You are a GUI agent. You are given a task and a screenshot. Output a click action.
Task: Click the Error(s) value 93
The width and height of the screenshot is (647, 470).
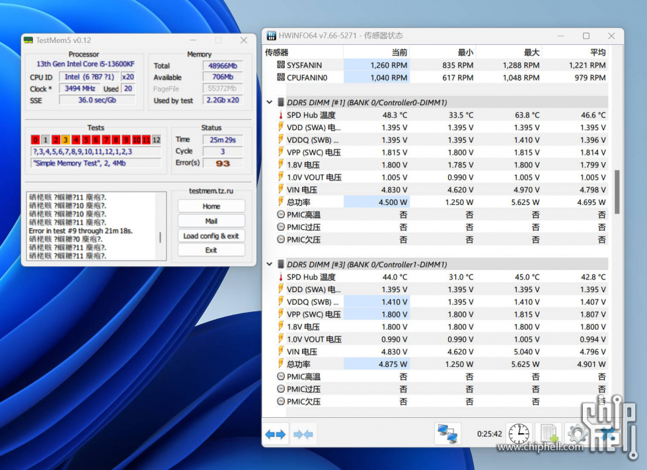(x=223, y=163)
